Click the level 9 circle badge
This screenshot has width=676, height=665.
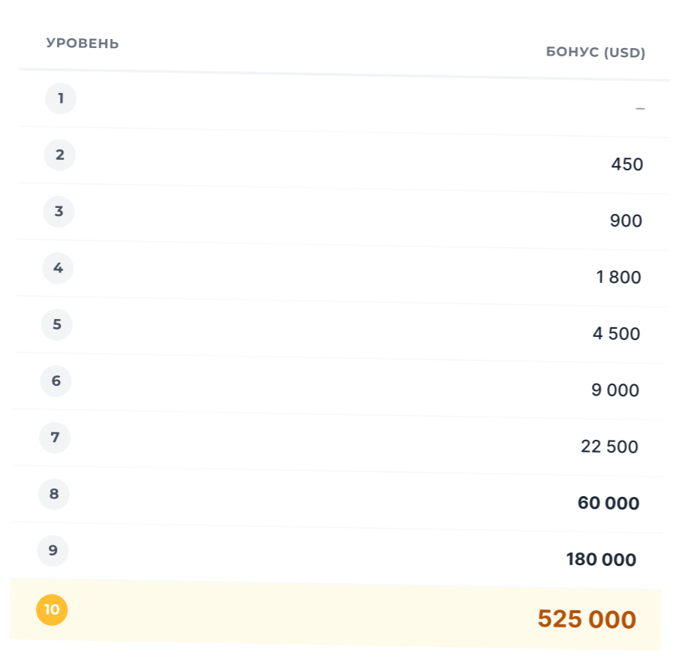pyautogui.click(x=53, y=550)
